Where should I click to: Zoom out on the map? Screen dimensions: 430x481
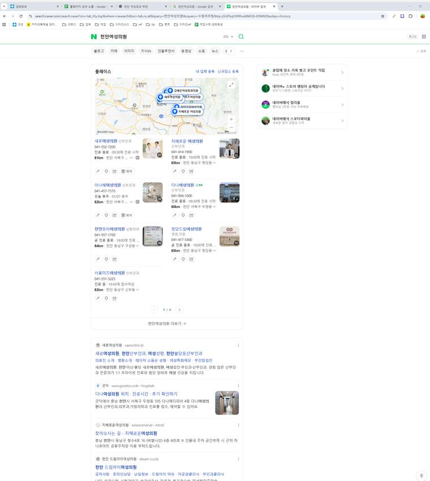[231, 127]
